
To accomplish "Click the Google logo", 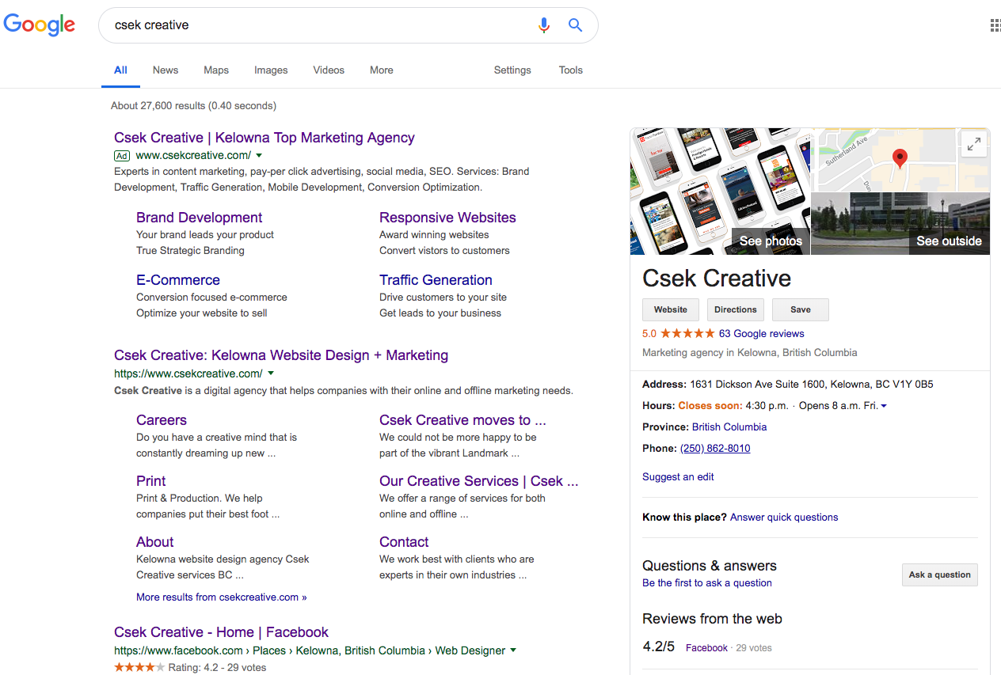I will pos(40,25).
